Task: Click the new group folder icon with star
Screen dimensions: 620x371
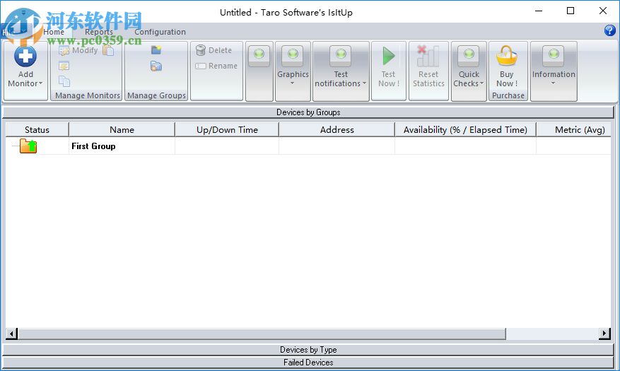Action: 156,49
